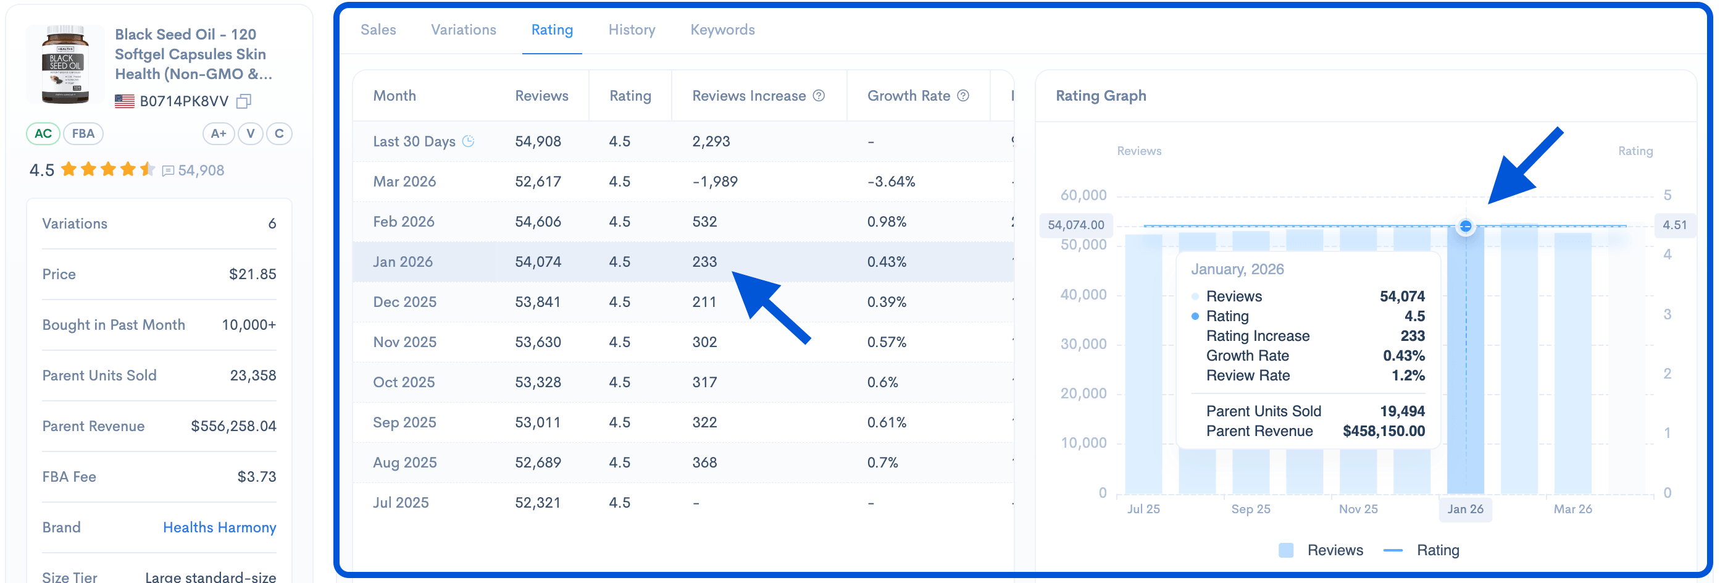The image size is (1720, 583).
Task: Open the Healths Harmony brand link
Action: [x=219, y=527]
